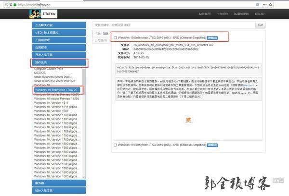289x196 pixels.
Task: Expand the 应用程序 category panel
Action: [x=59, y=48]
